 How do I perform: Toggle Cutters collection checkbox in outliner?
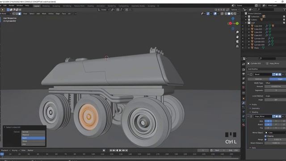coord(284,20)
